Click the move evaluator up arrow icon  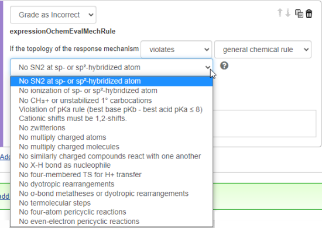(x=280, y=13)
